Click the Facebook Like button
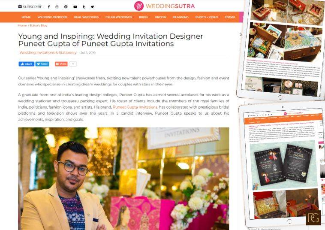Viewport: 325px width, 230px height. point(26,64)
